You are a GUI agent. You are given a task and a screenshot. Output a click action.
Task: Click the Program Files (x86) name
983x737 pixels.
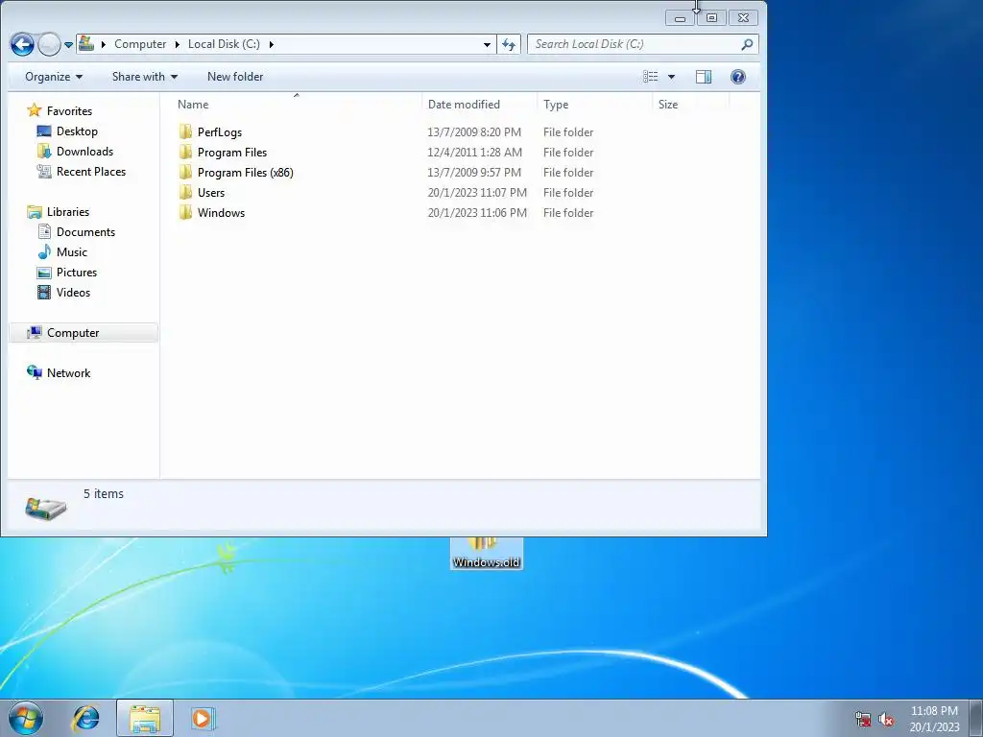point(245,173)
